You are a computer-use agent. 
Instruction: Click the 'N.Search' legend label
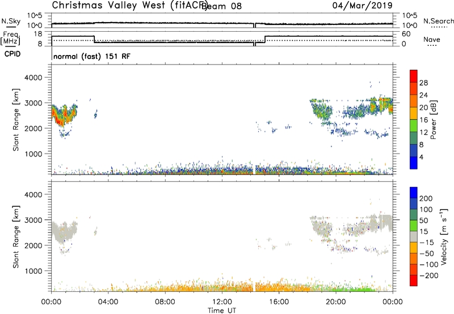point(438,21)
